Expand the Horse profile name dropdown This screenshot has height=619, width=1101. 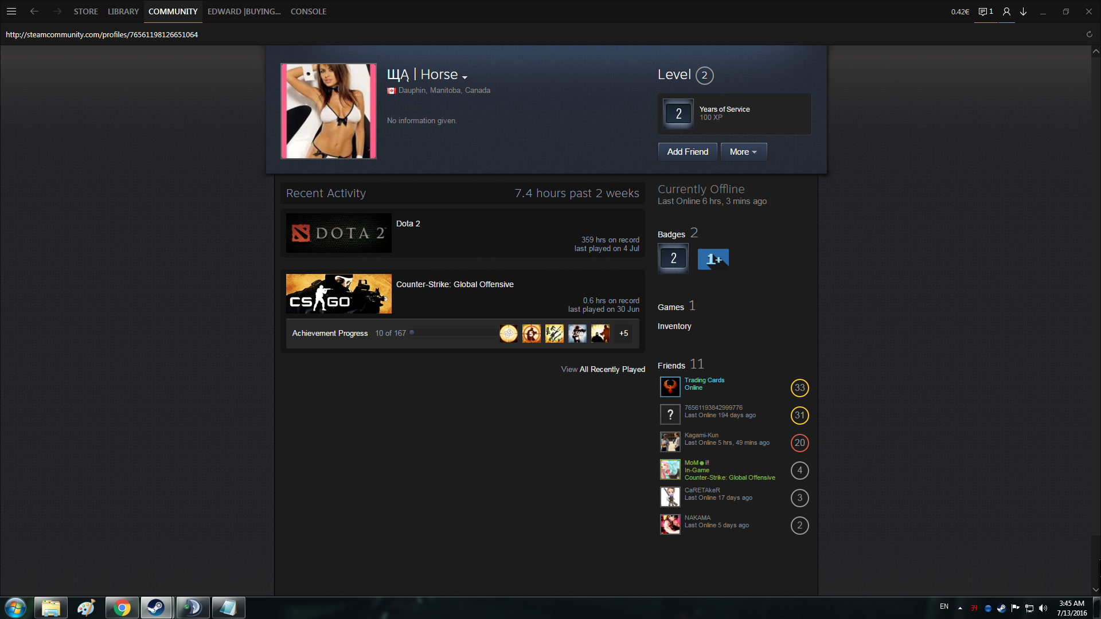coord(464,77)
